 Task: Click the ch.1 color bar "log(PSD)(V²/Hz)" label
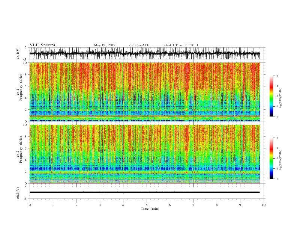280,98
